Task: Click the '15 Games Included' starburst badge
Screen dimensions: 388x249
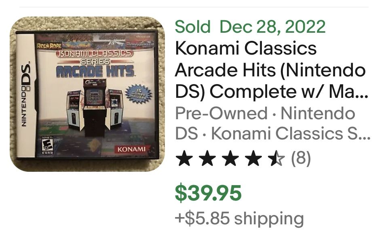Action: [137, 94]
